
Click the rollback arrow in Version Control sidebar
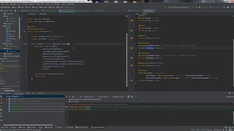coord(1,103)
